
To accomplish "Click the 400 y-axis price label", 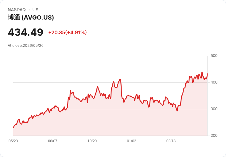I will tap(214, 82).
